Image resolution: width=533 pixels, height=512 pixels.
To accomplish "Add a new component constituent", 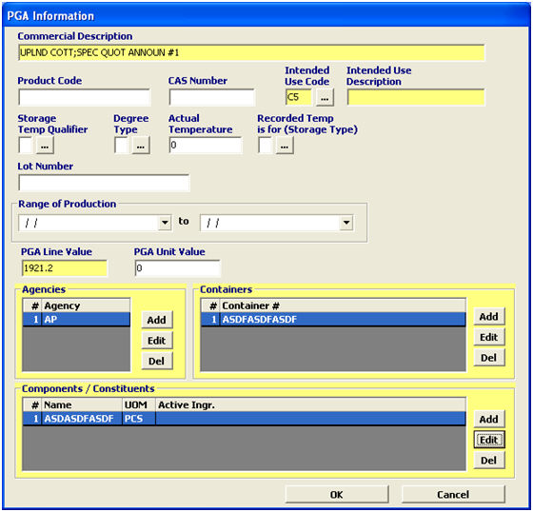I will [x=489, y=419].
